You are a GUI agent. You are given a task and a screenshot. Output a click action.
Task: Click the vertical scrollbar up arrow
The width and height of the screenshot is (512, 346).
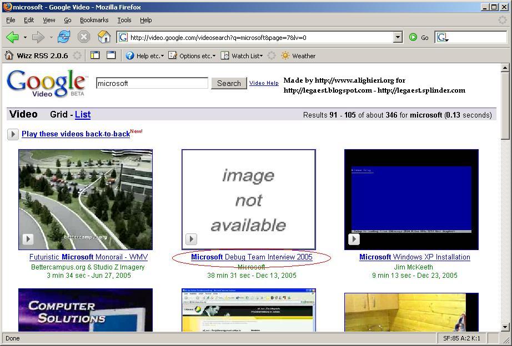[x=505, y=68]
